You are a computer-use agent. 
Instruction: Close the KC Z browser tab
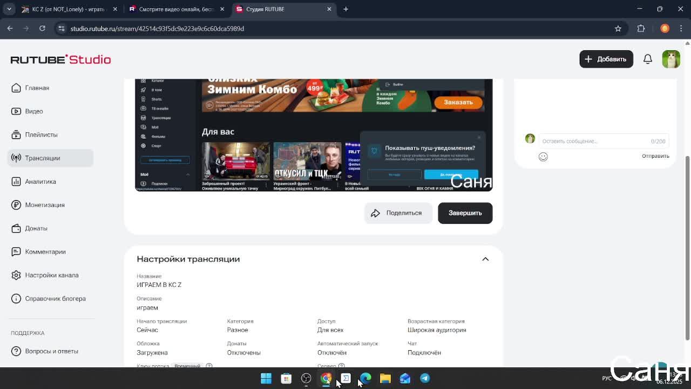point(114,9)
